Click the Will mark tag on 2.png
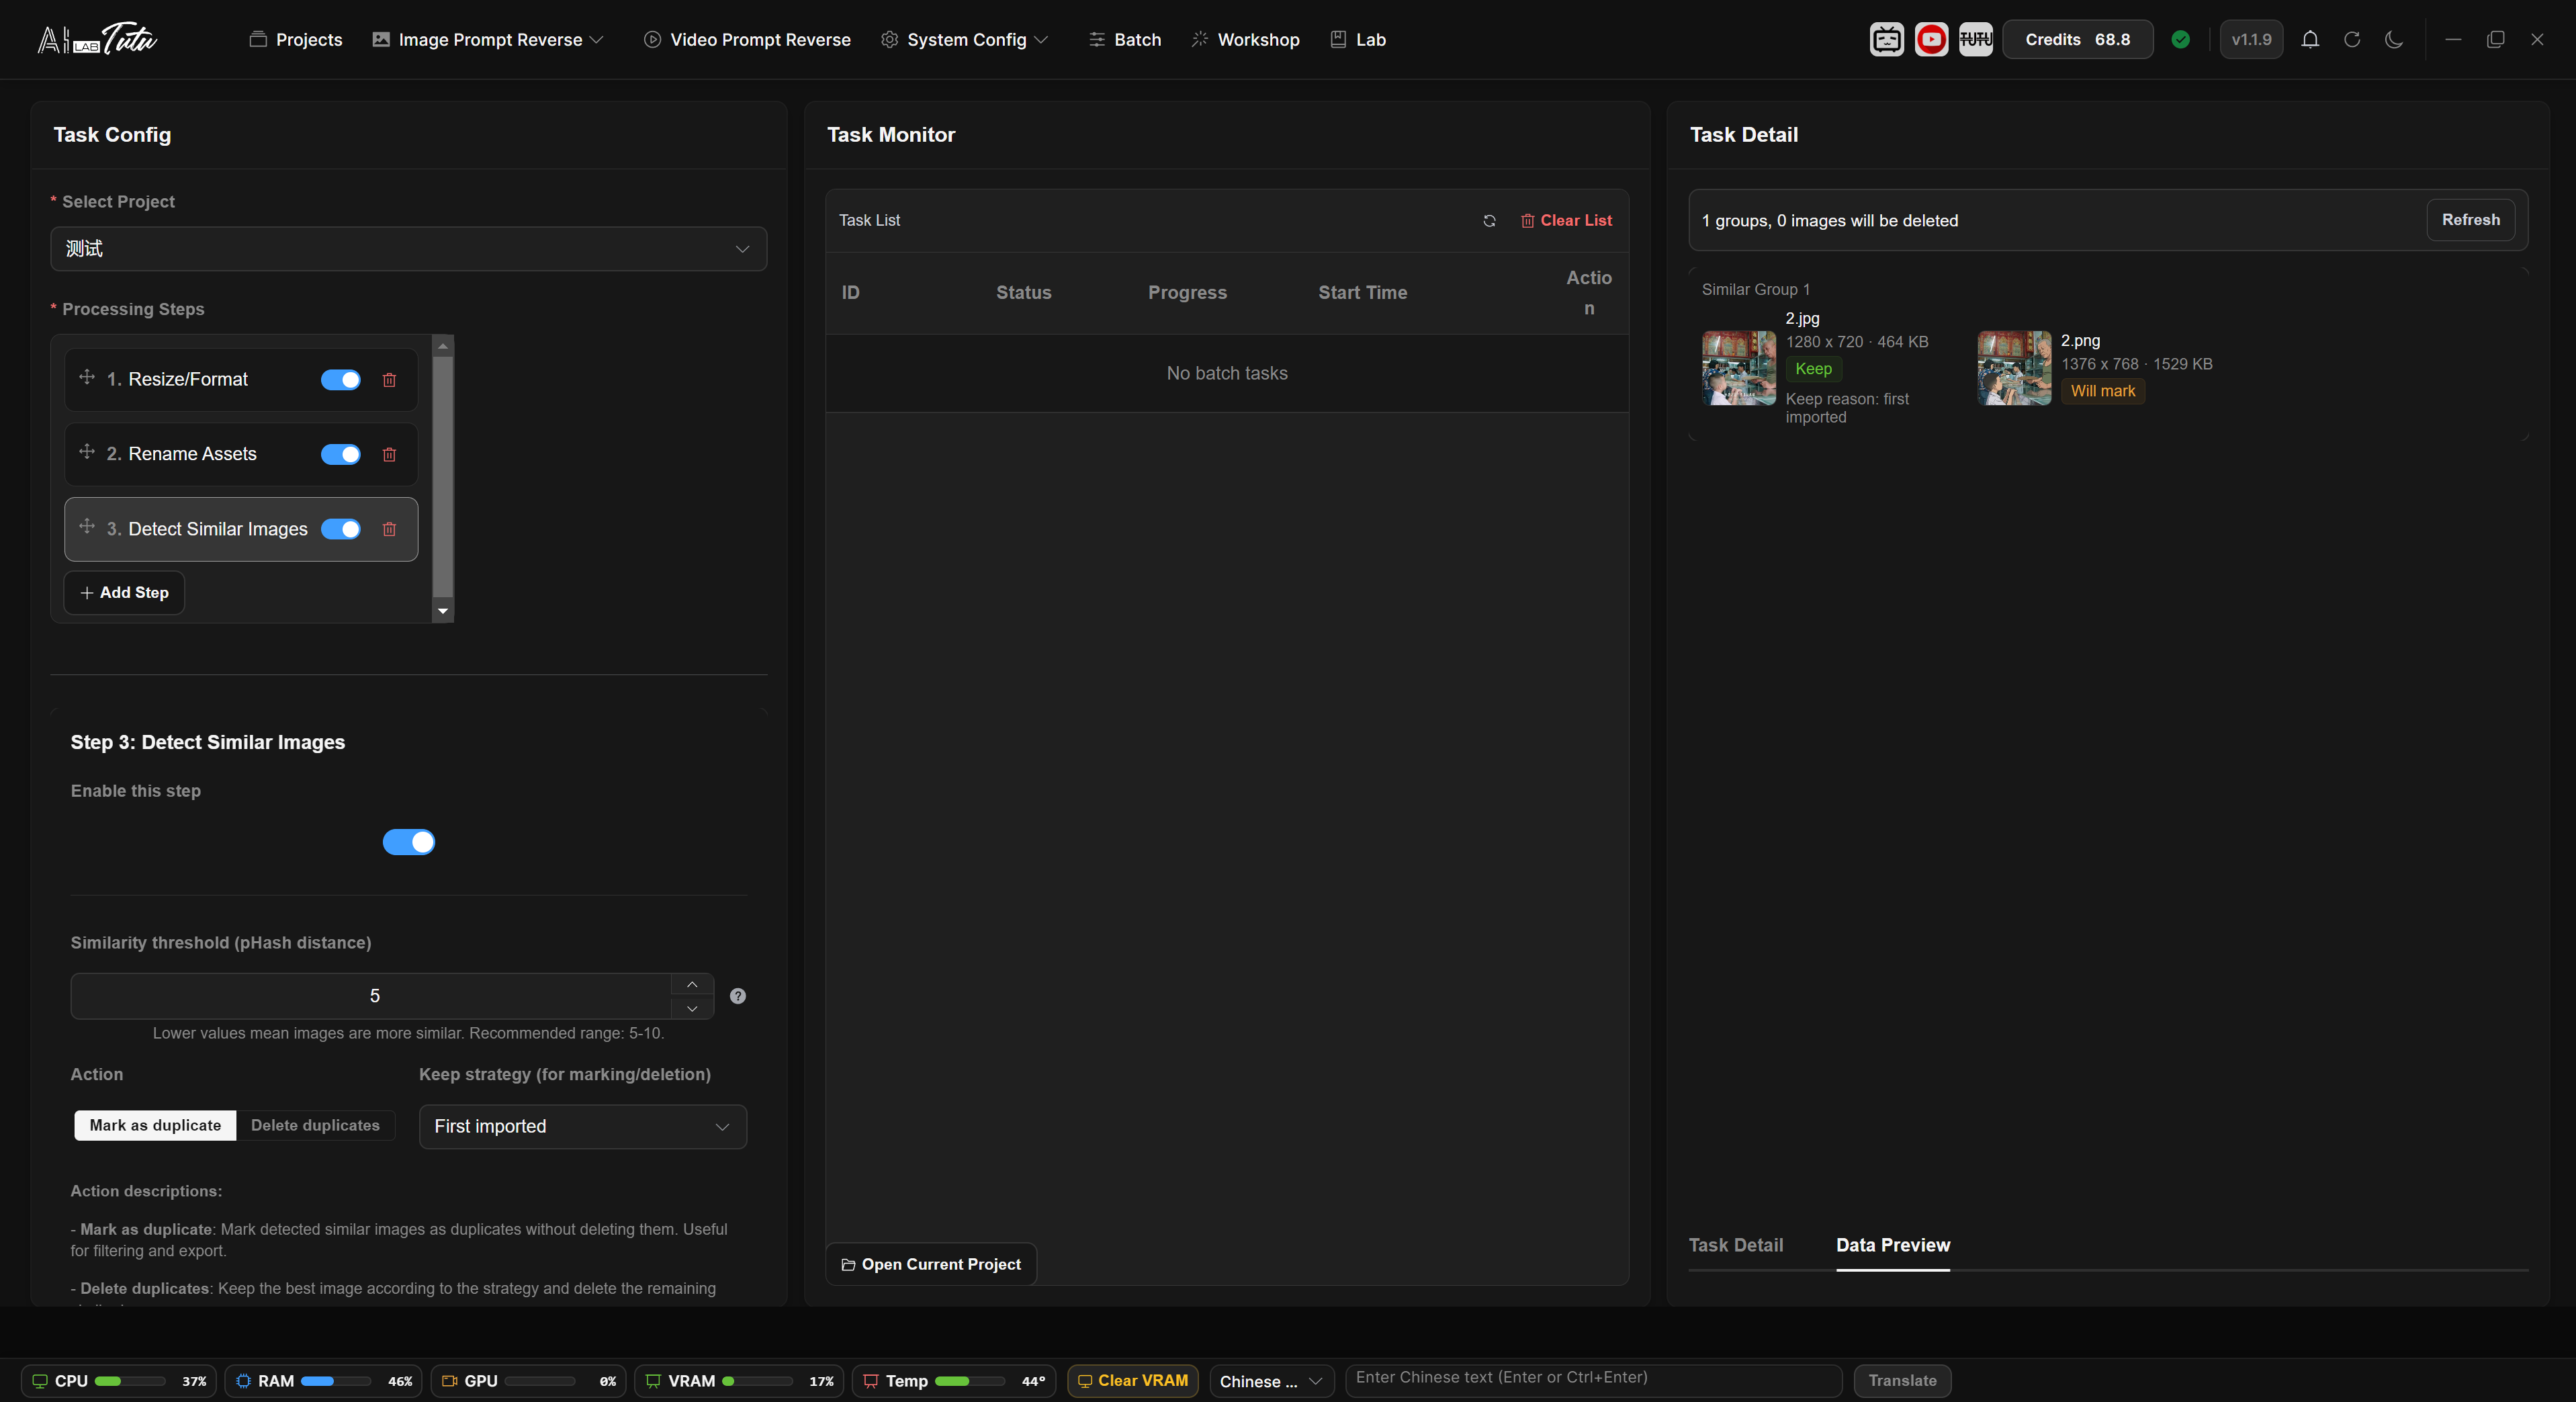The height and width of the screenshot is (1402, 2576). click(2103, 391)
